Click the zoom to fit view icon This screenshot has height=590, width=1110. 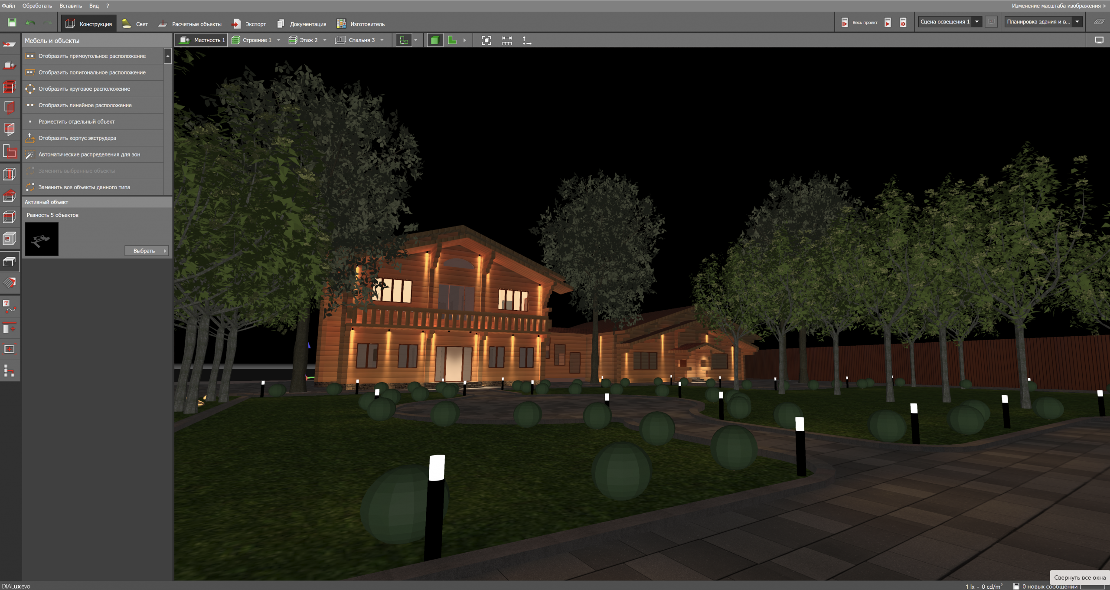[486, 40]
